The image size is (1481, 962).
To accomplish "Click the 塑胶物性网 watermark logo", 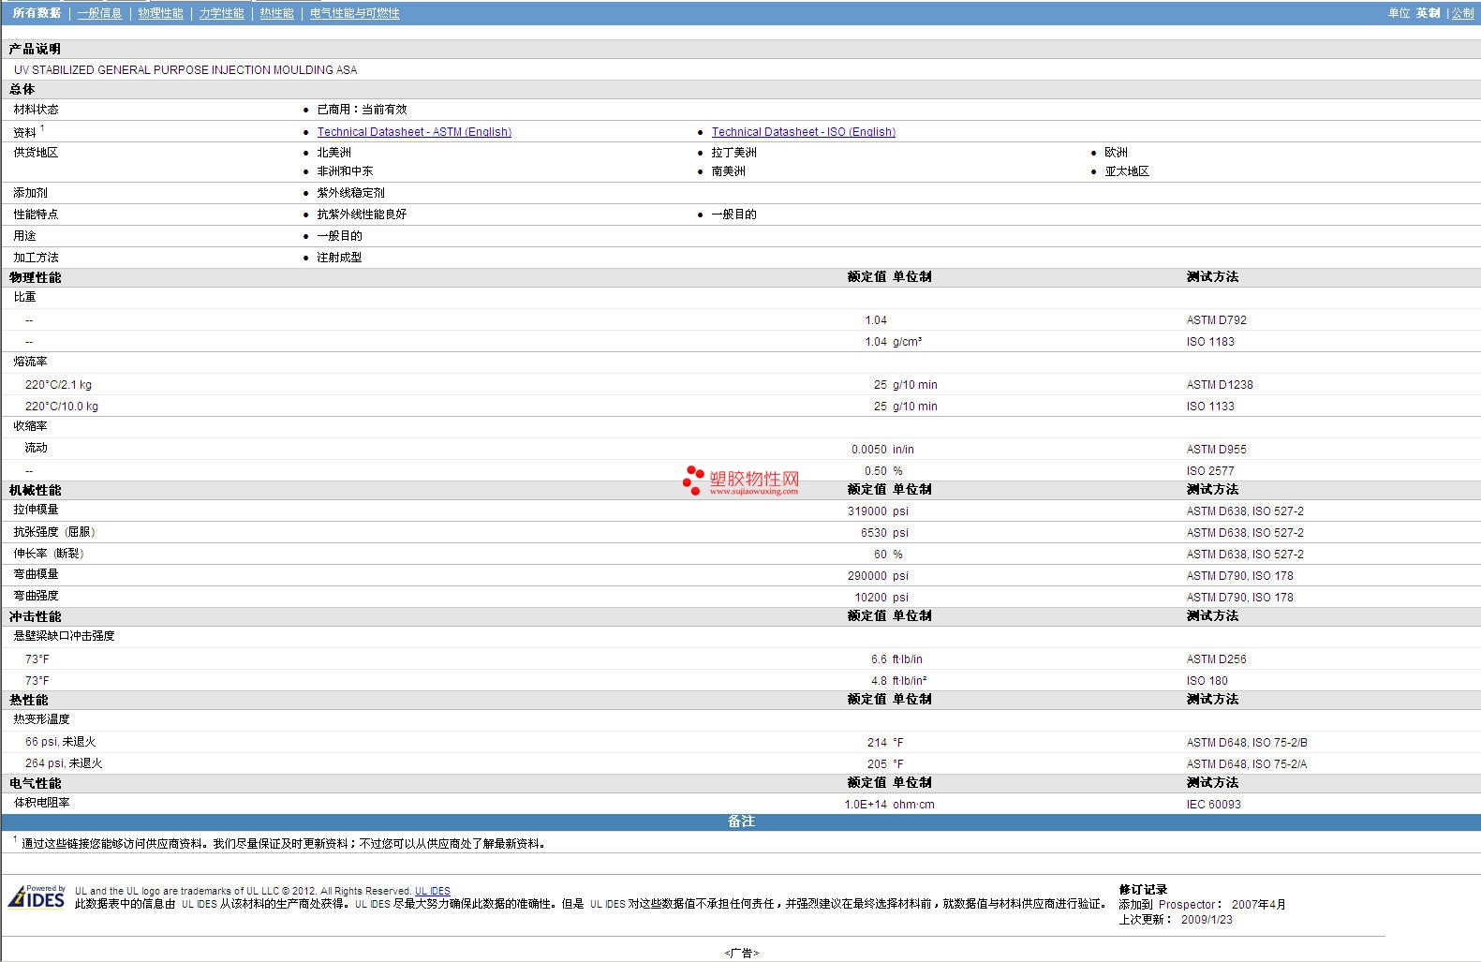I will (741, 481).
